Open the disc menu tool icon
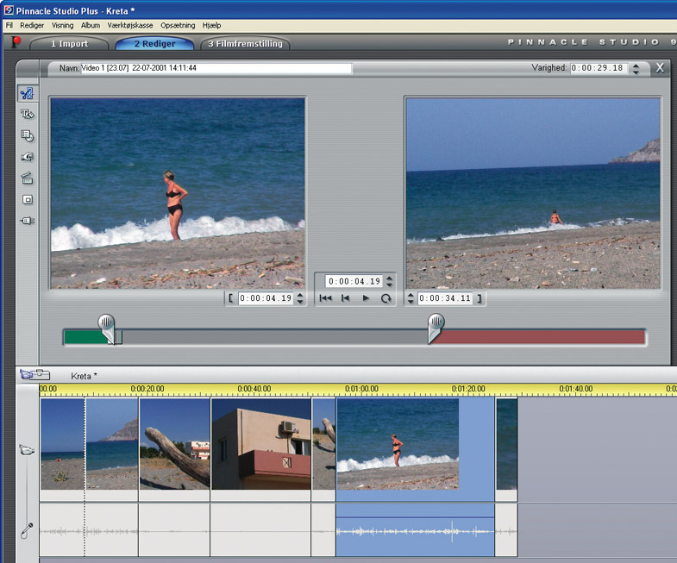This screenshot has height=563, width=677. tap(27, 135)
